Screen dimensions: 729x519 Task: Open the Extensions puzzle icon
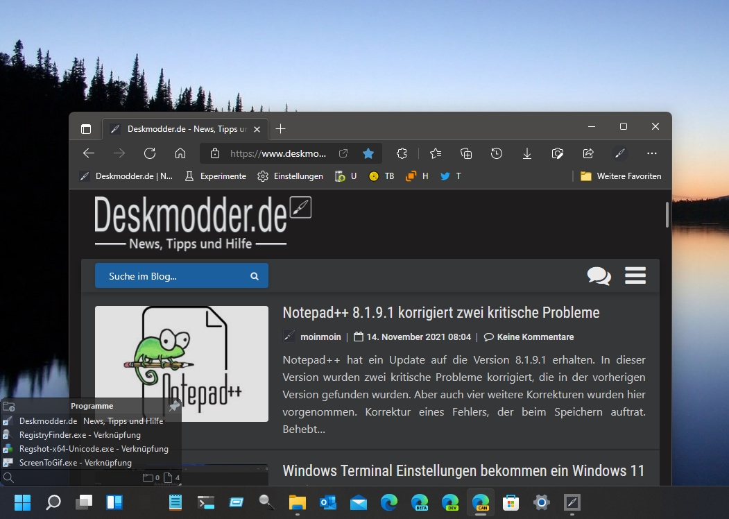coord(402,153)
